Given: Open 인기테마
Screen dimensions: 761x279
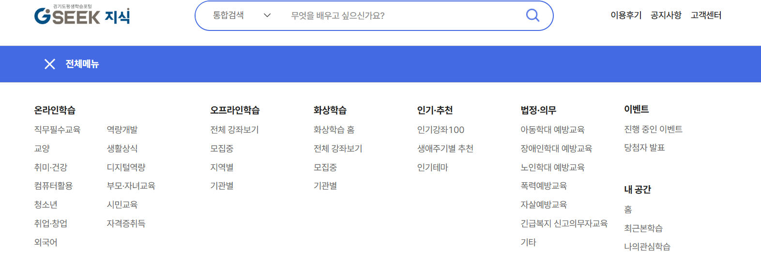Looking at the screenshot, I should coord(433,167).
